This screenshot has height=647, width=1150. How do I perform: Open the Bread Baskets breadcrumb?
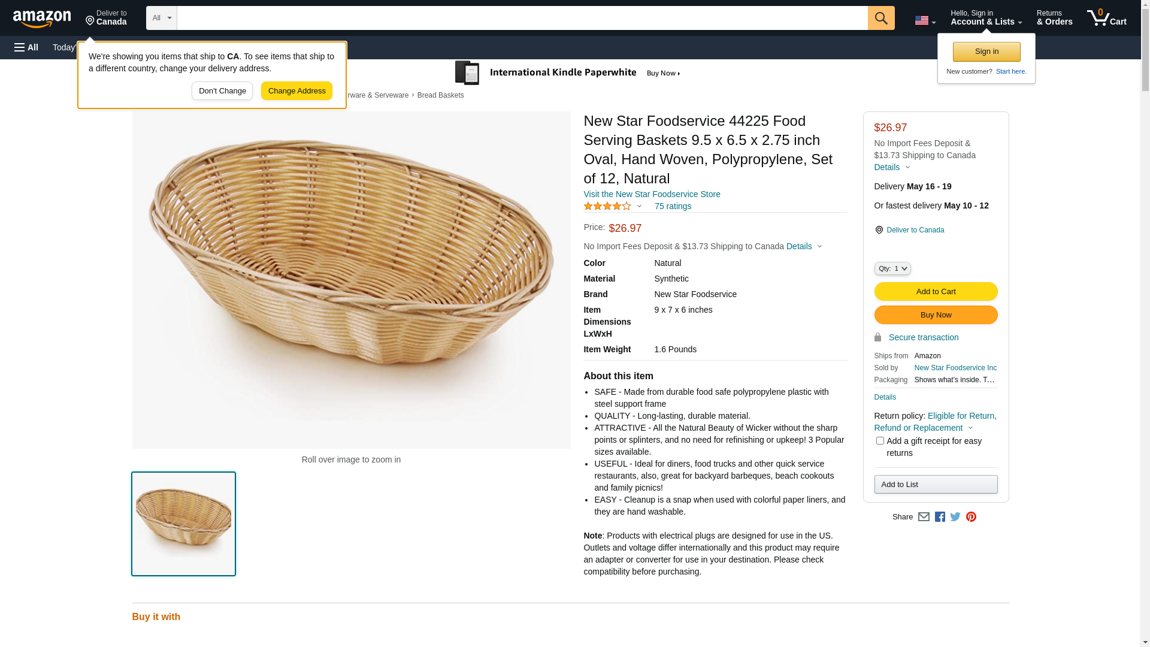[x=440, y=95]
